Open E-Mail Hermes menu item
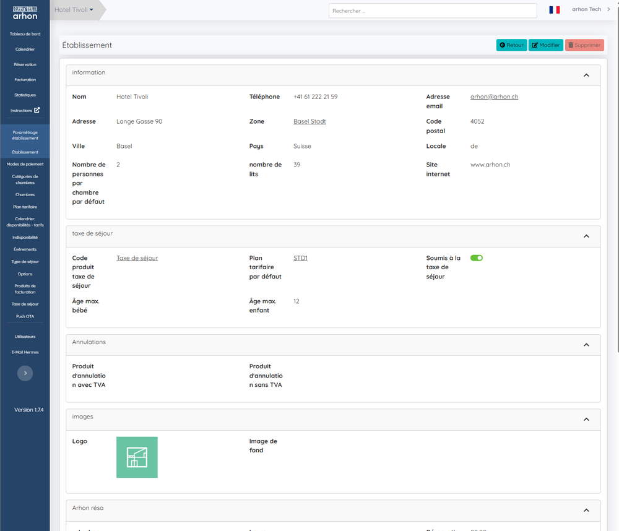 [x=25, y=352]
